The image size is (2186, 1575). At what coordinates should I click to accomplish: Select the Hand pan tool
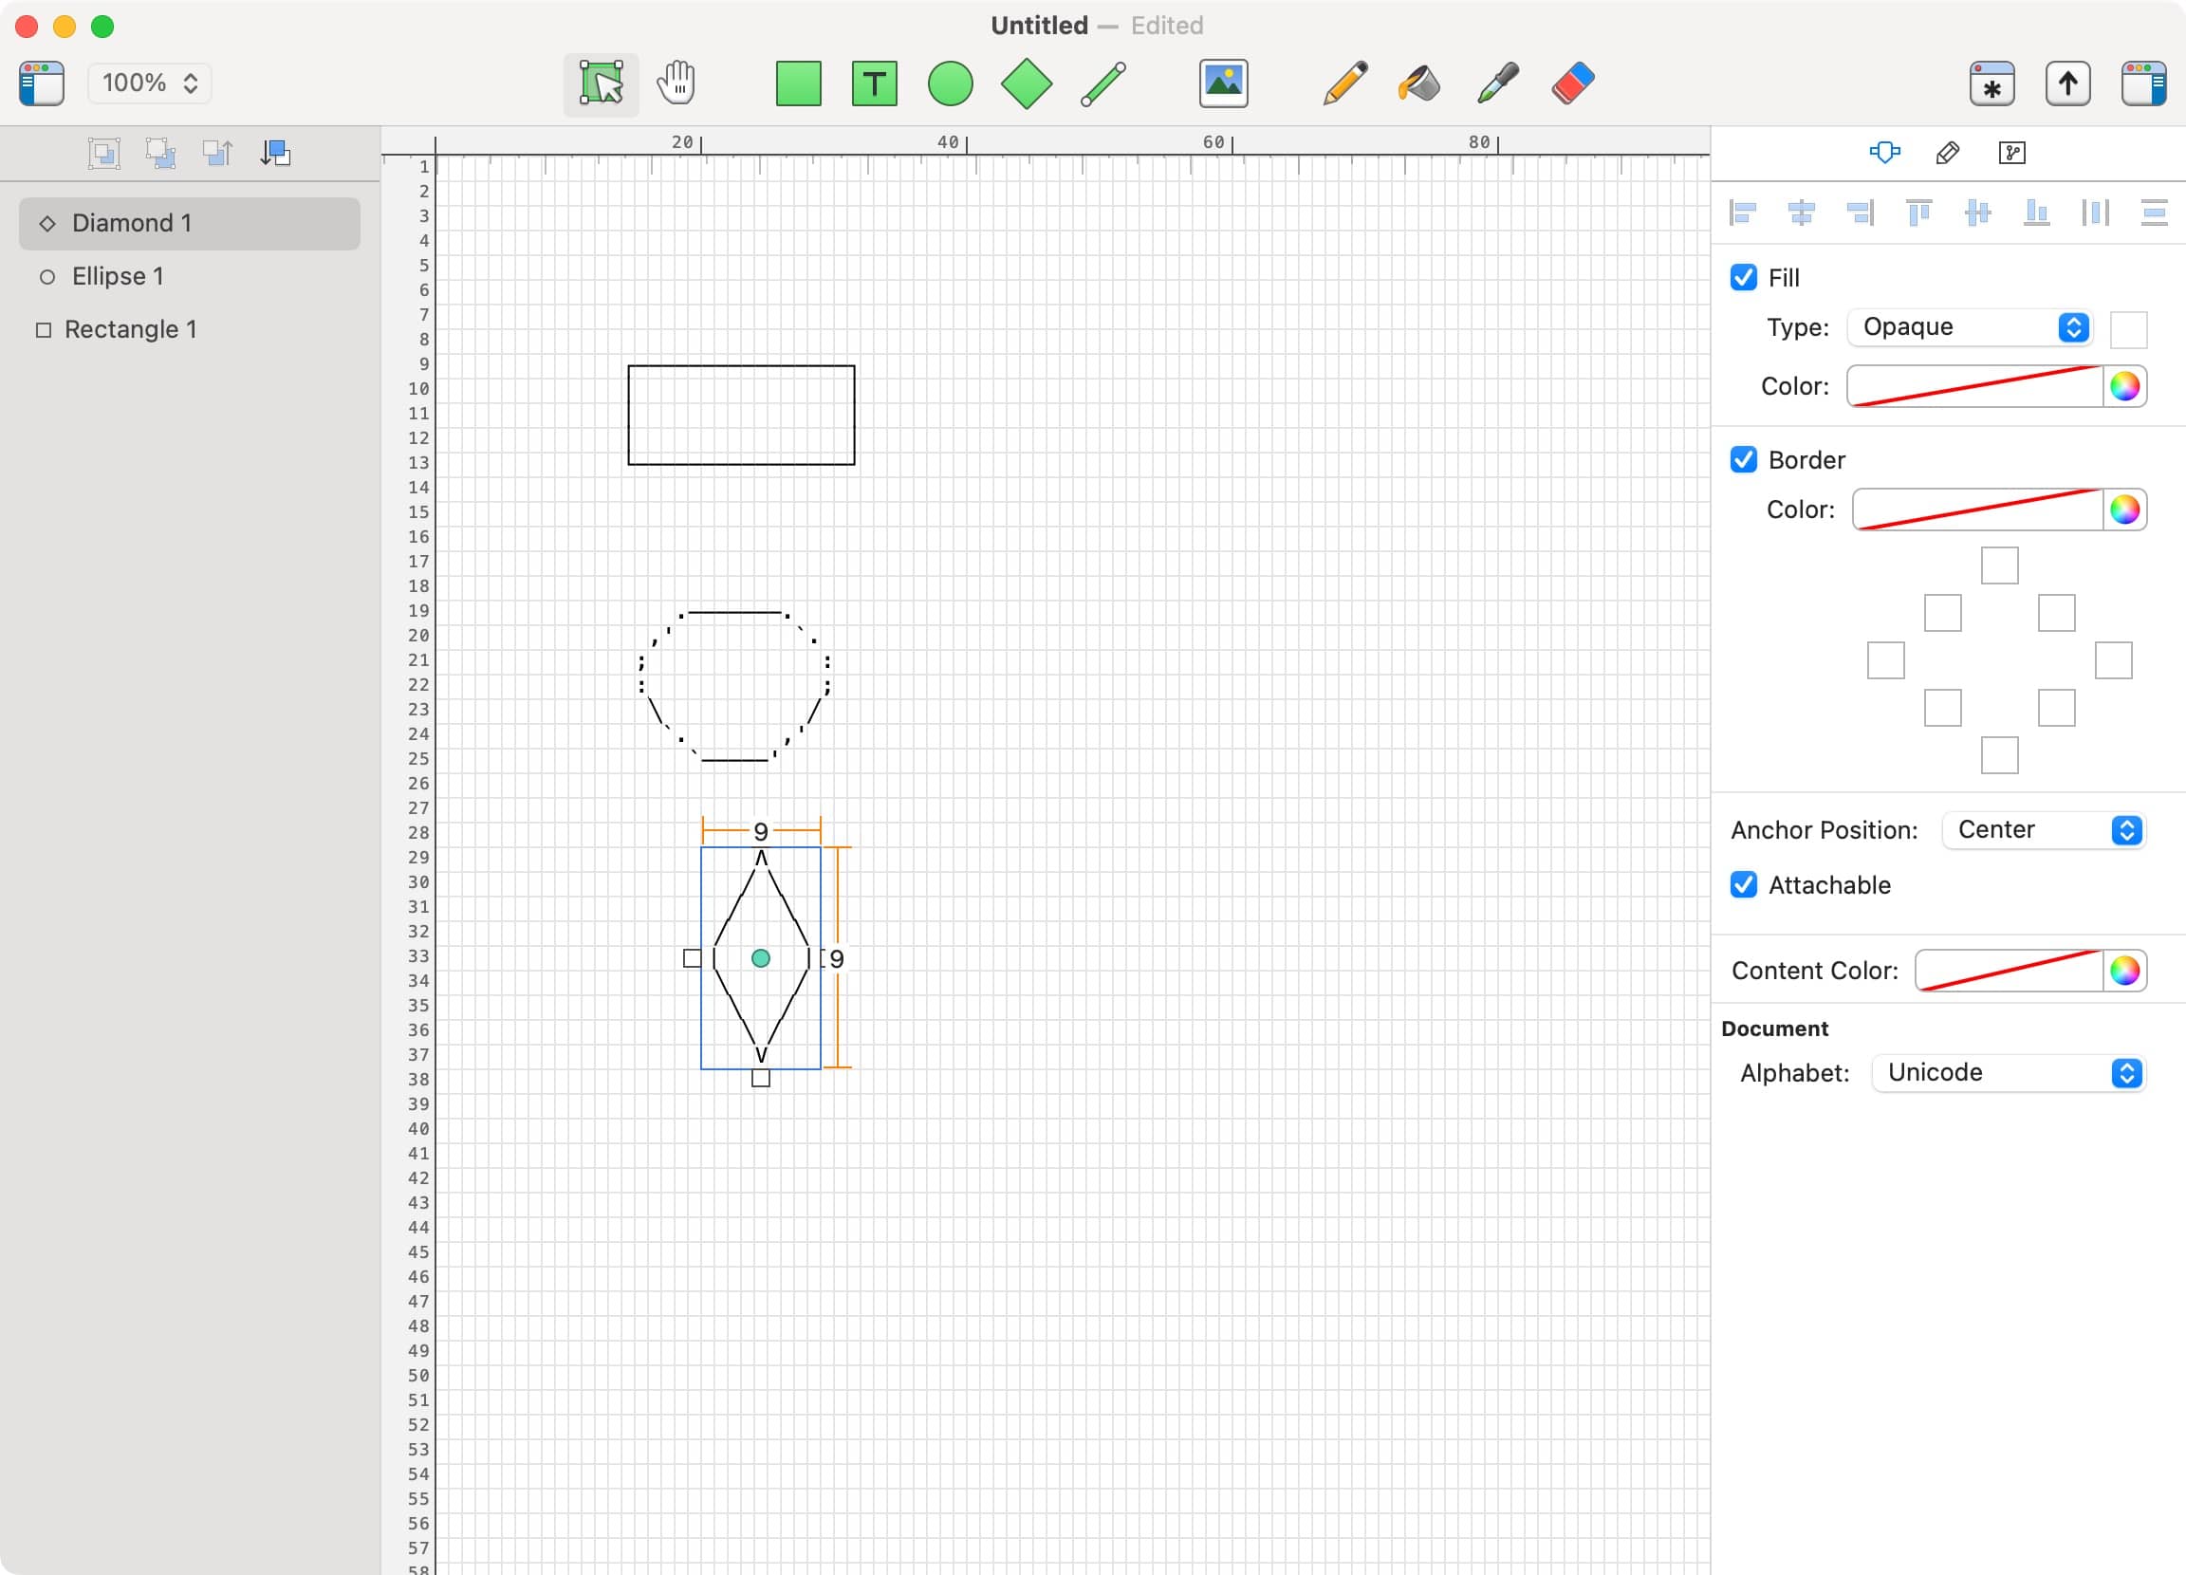[x=677, y=83]
